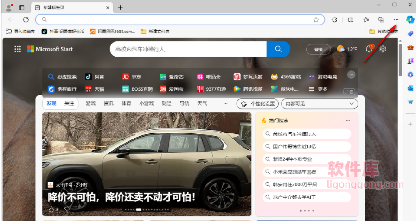Open the Favorites star-list icon
416x221 pixels.
pos(366,19)
